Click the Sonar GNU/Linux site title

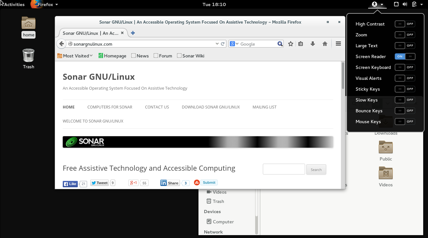tap(99, 77)
